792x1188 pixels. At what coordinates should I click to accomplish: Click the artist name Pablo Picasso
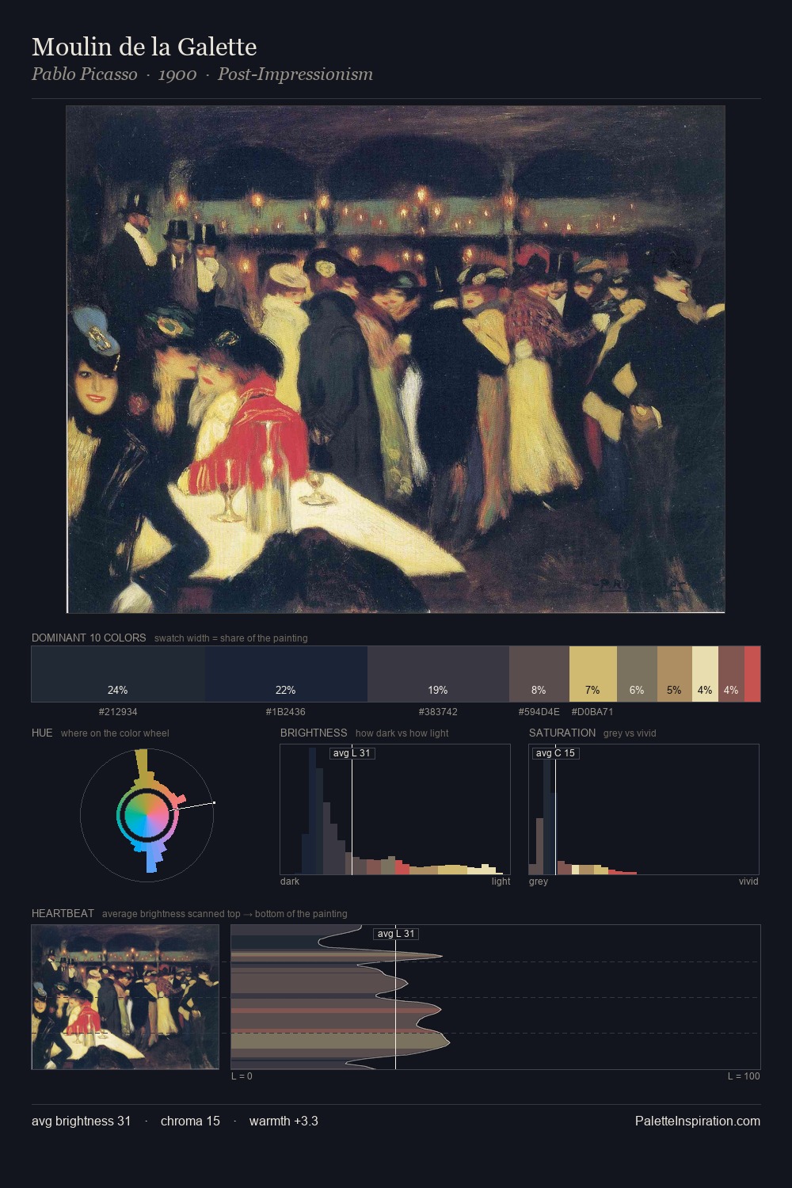[x=84, y=74]
